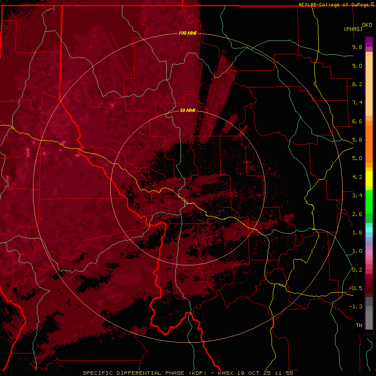The width and height of the screenshot is (376, 376).
Task: Click the bright orange color bar segment
Action: click(x=369, y=144)
